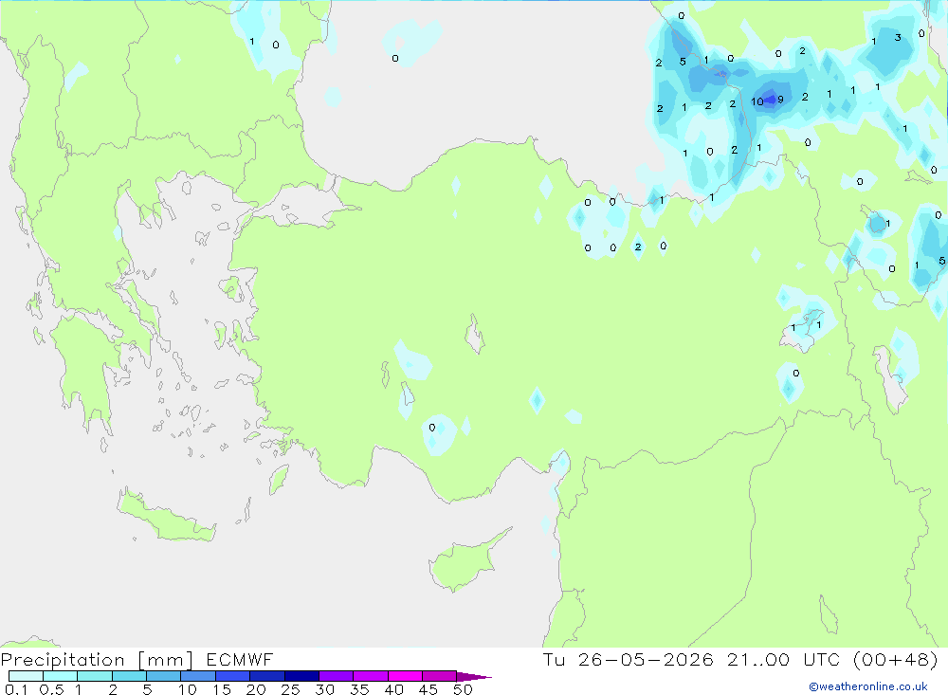Click the island of Crete on the map
This screenshot has height=695, width=948.
(x=166, y=516)
